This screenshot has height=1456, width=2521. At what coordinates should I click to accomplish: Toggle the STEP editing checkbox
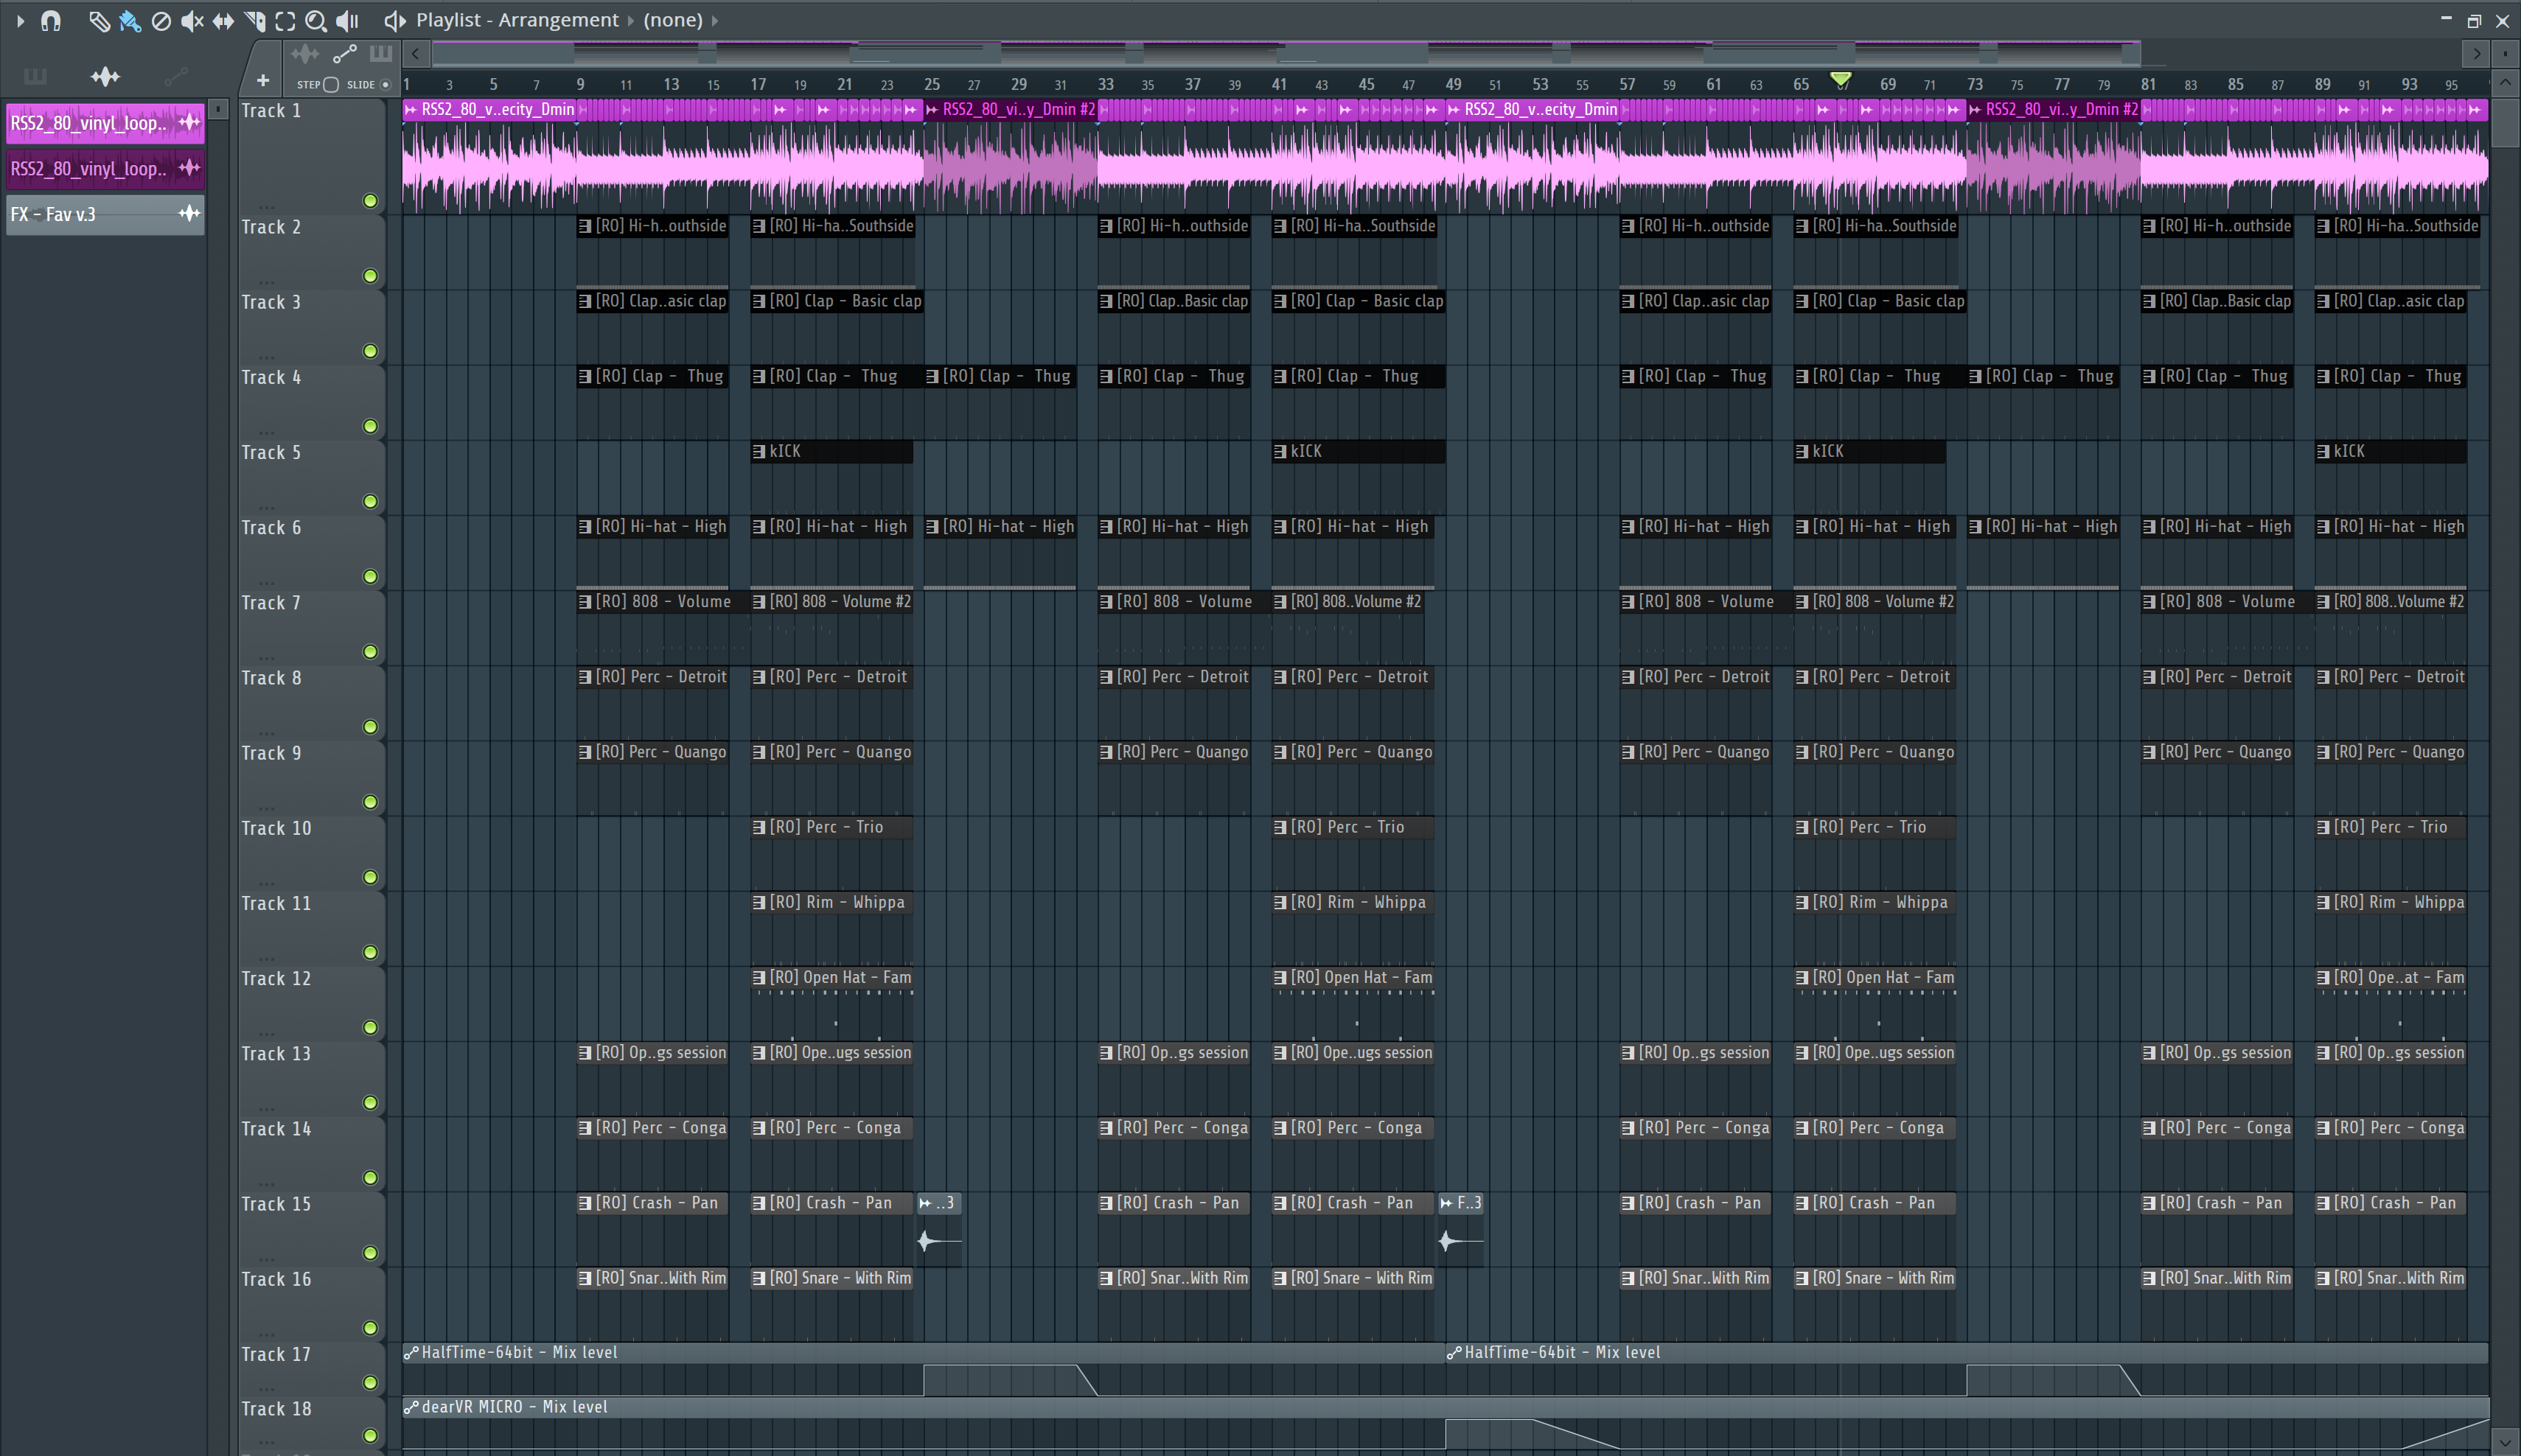pyautogui.click(x=331, y=85)
